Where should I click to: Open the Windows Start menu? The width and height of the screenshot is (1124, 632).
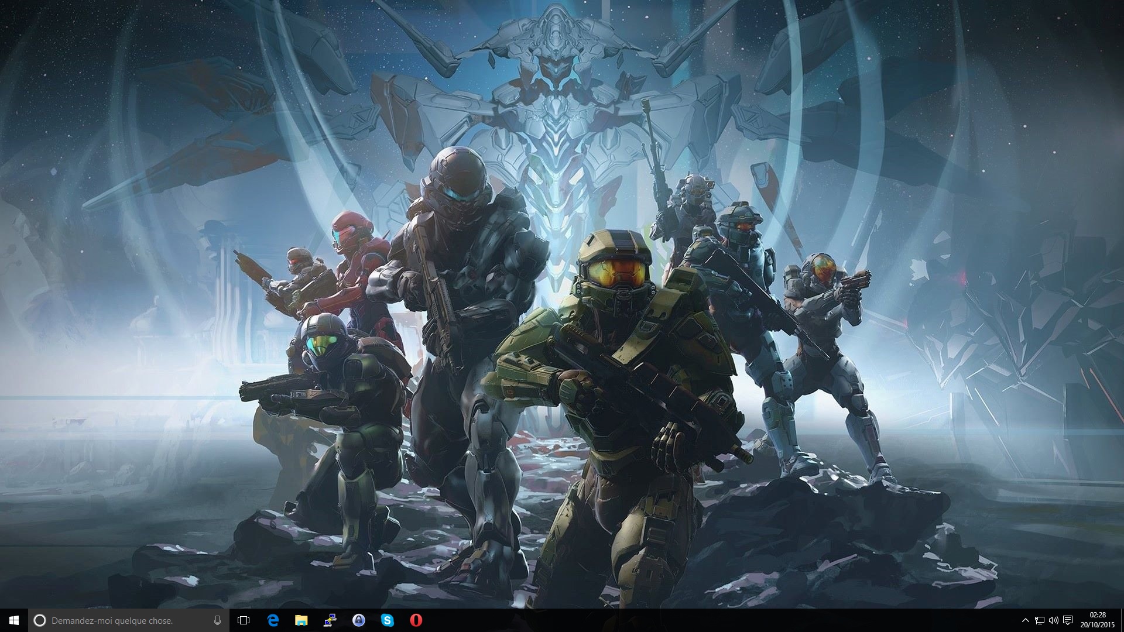pos(14,620)
